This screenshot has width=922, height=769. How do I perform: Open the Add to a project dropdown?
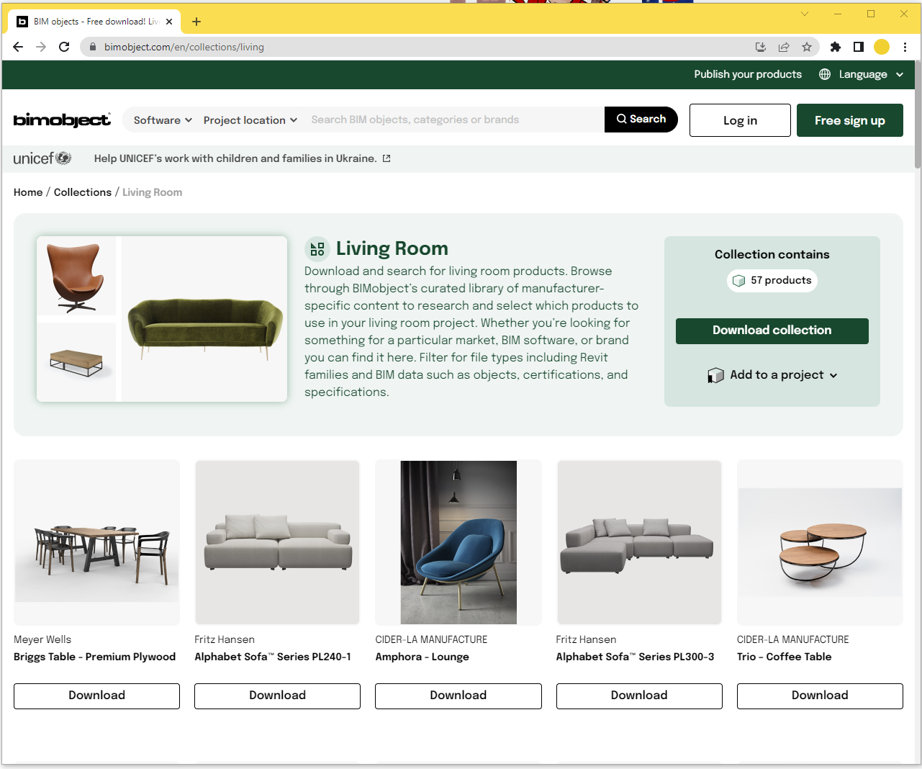[x=773, y=375]
